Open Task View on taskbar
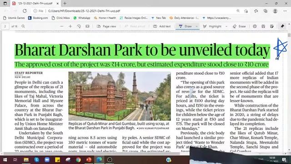This screenshot has height=164, width=291. [x=15, y=160]
